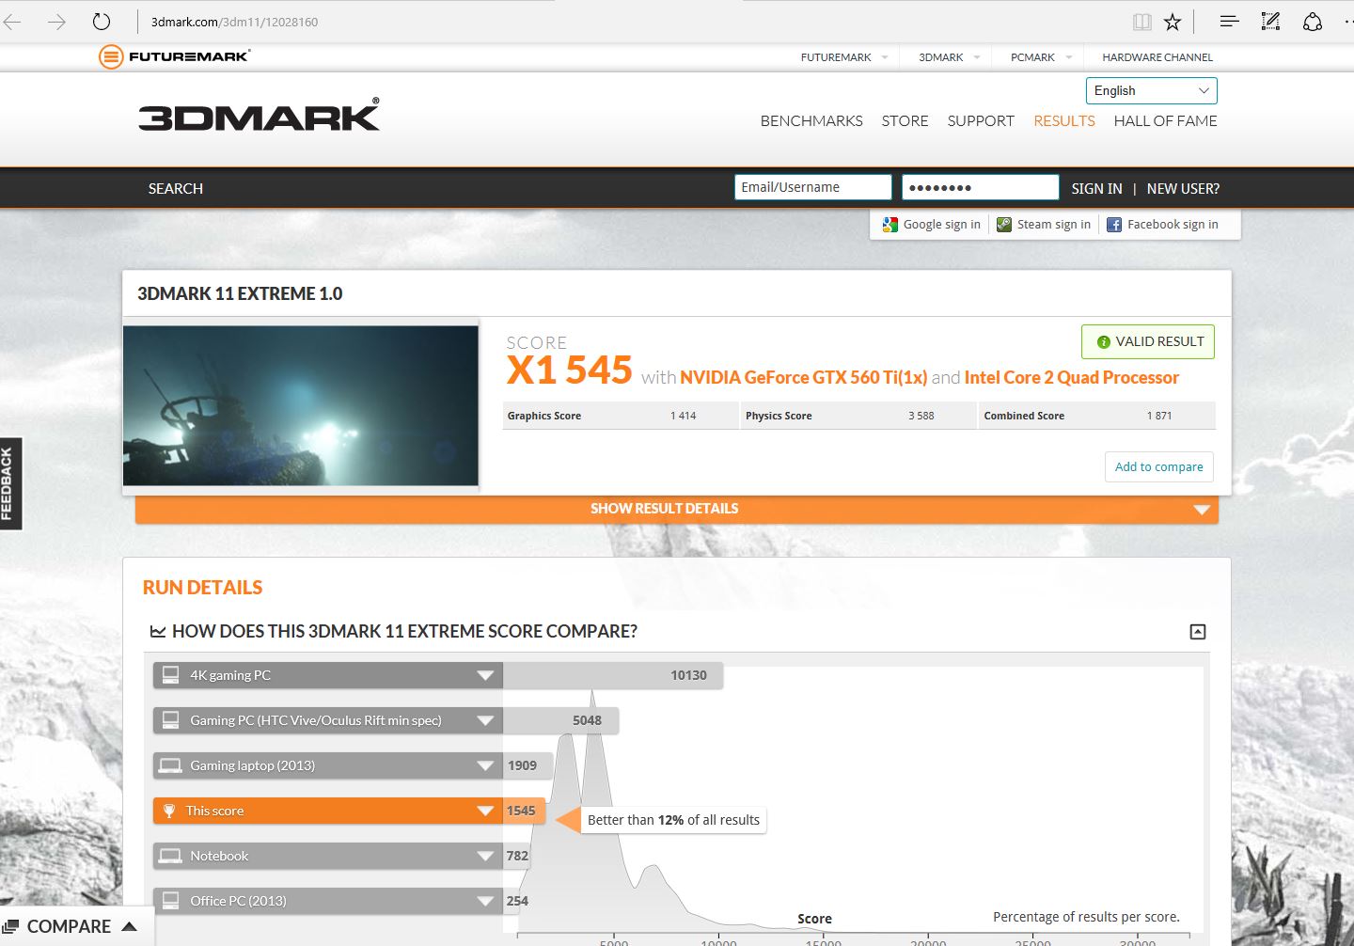Click the Gaming laptop (2013) laptop icon
Viewport: 1354px width, 946px height.
170,765
